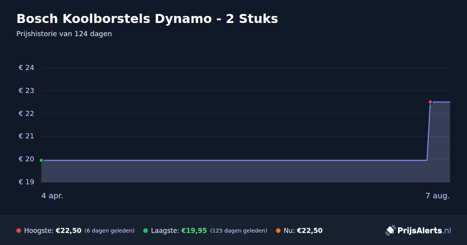Click the Nu €22,50 current price

click(x=309, y=231)
